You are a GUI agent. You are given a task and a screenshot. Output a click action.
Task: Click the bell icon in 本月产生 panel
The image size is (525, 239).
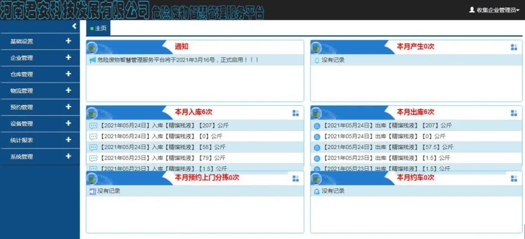coord(317,61)
